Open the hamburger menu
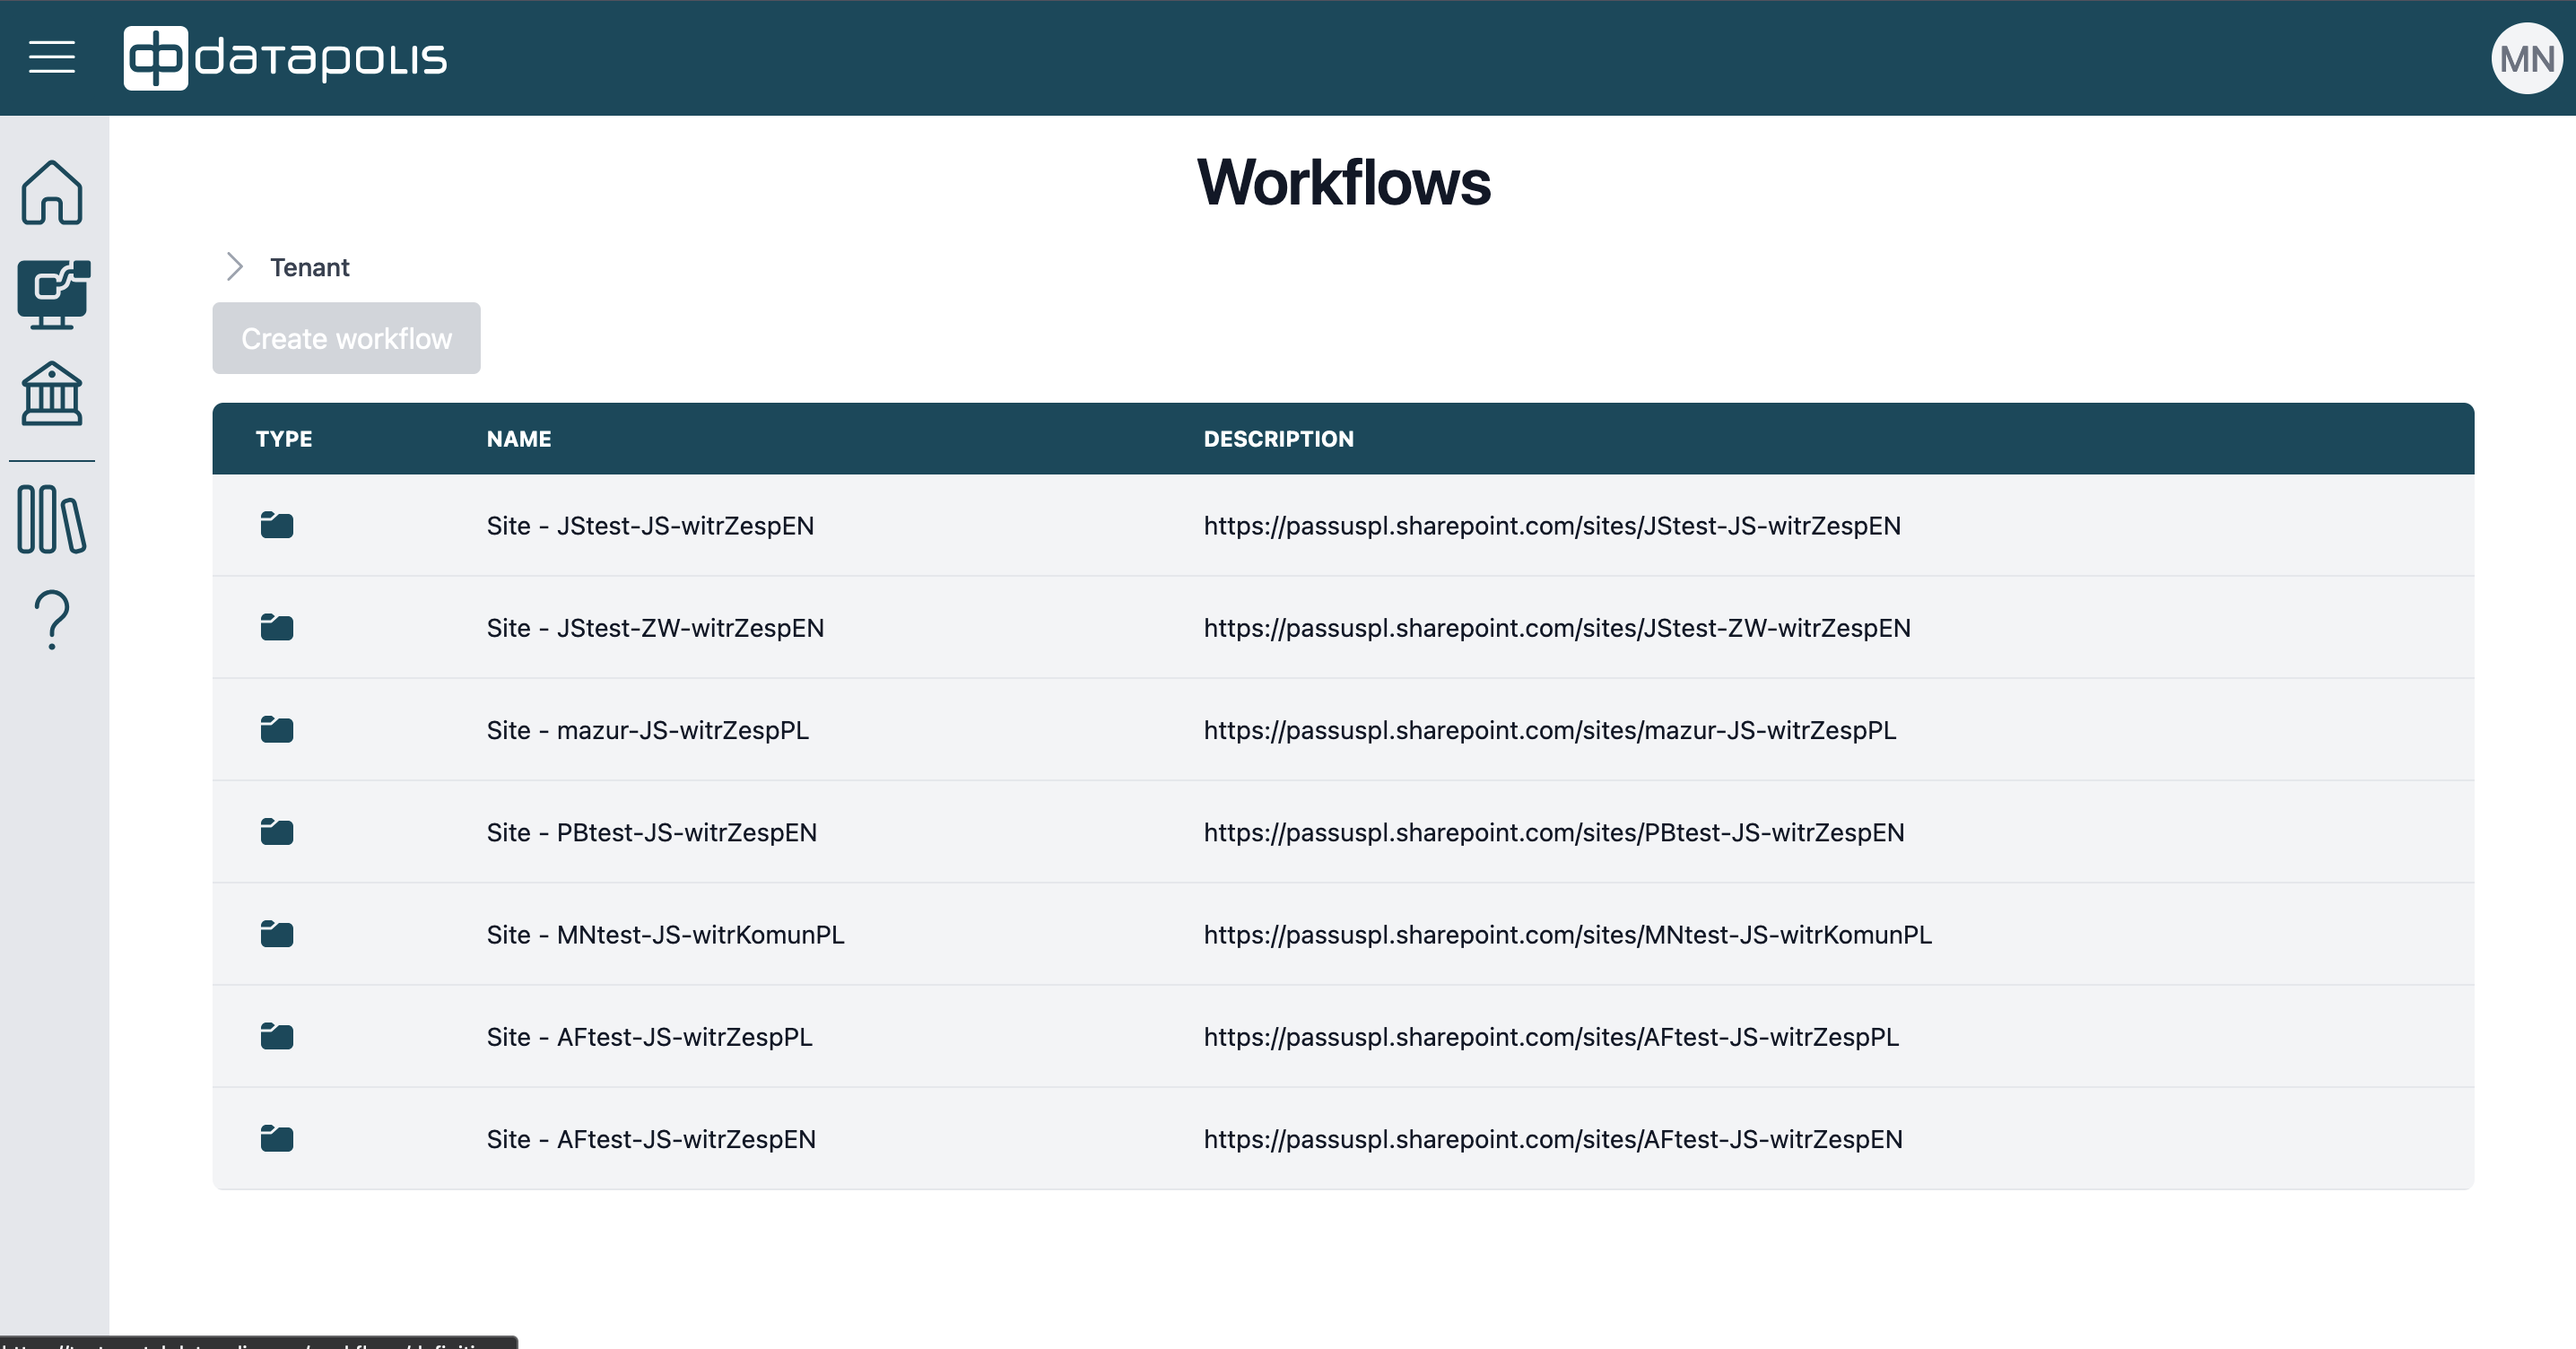This screenshot has height=1349, width=2576. [x=52, y=57]
